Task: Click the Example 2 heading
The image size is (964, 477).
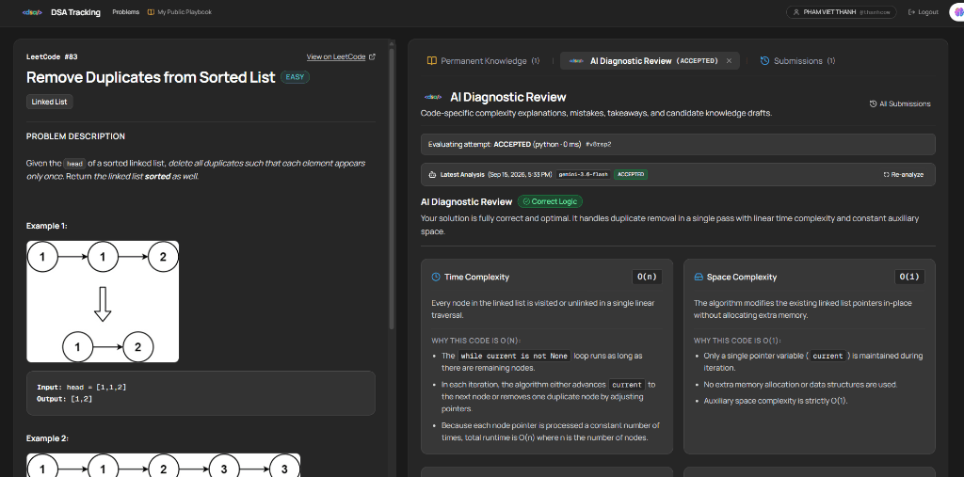Action: (x=47, y=438)
